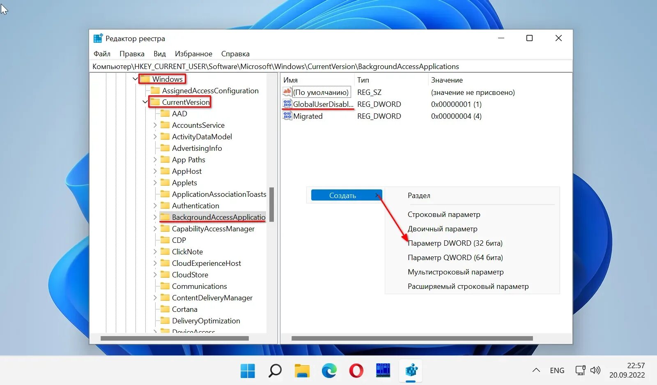Expand the App Paths key

click(155, 159)
